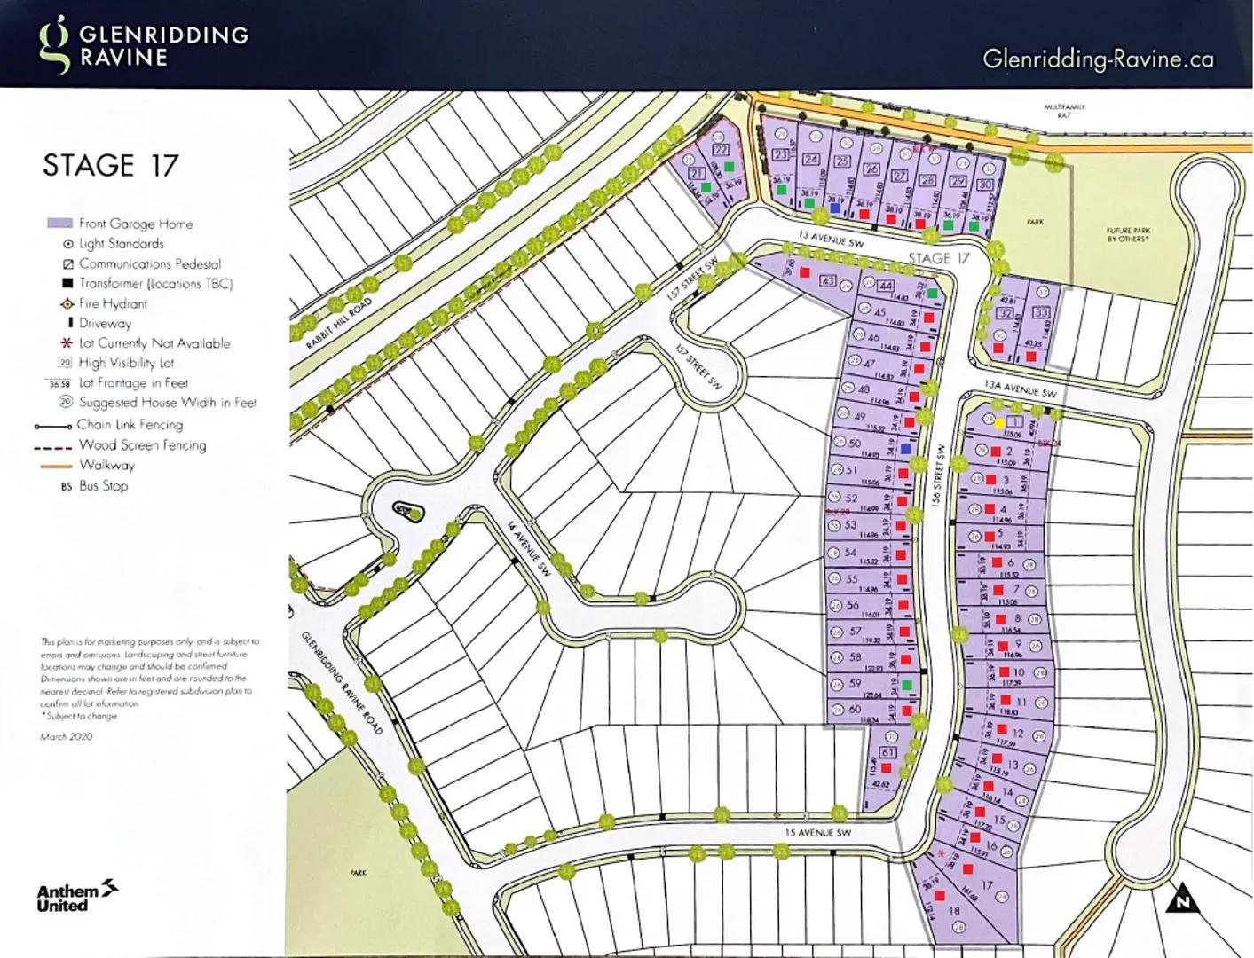This screenshot has height=958, width=1254.
Task: Select the green marker on lot 59
Action: pos(906,685)
